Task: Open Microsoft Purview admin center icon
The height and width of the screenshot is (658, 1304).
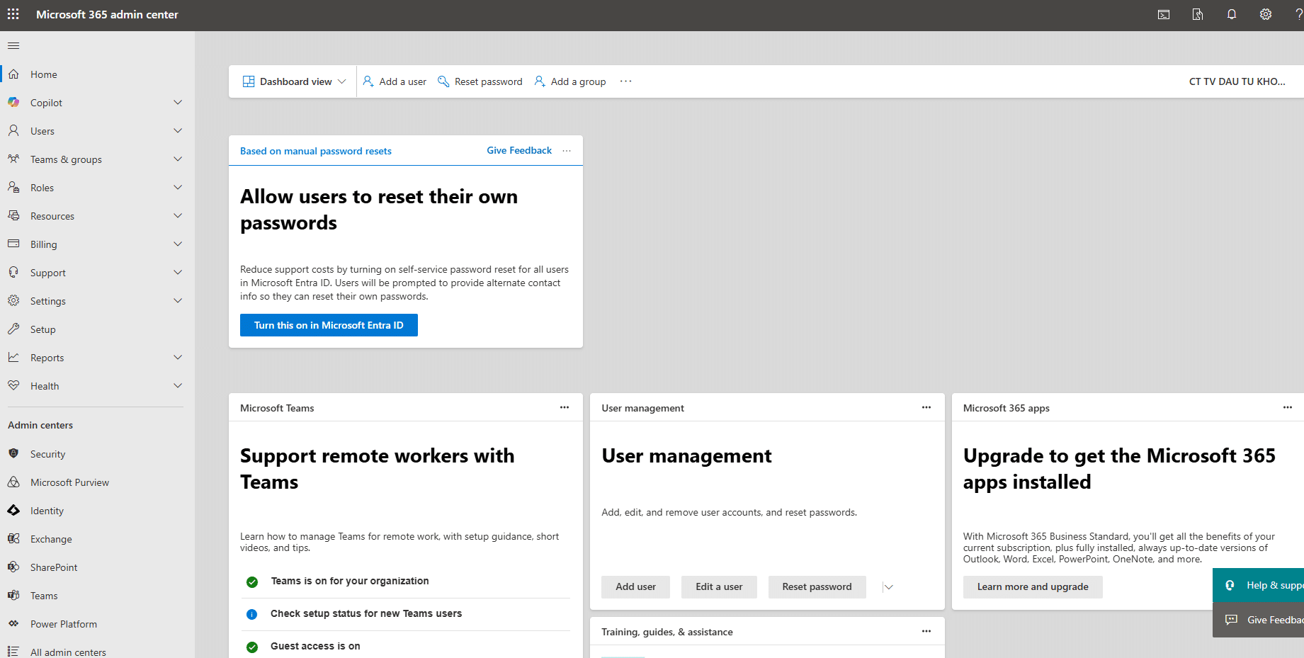Action: coord(13,482)
